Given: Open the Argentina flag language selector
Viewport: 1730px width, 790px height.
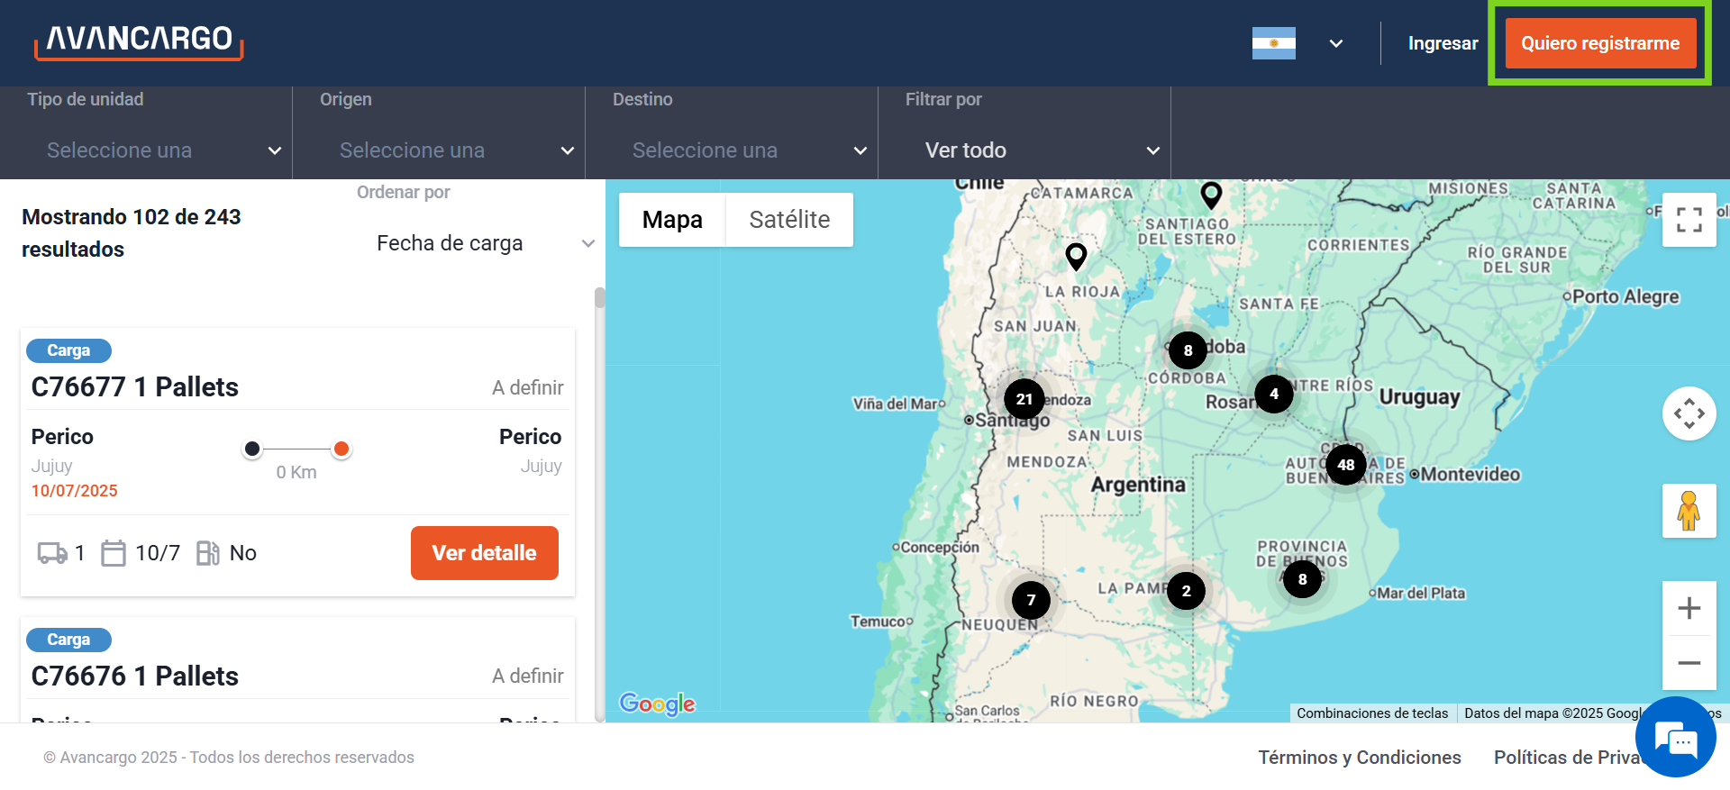Looking at the screenshot, I should [x=1273, y=43].
